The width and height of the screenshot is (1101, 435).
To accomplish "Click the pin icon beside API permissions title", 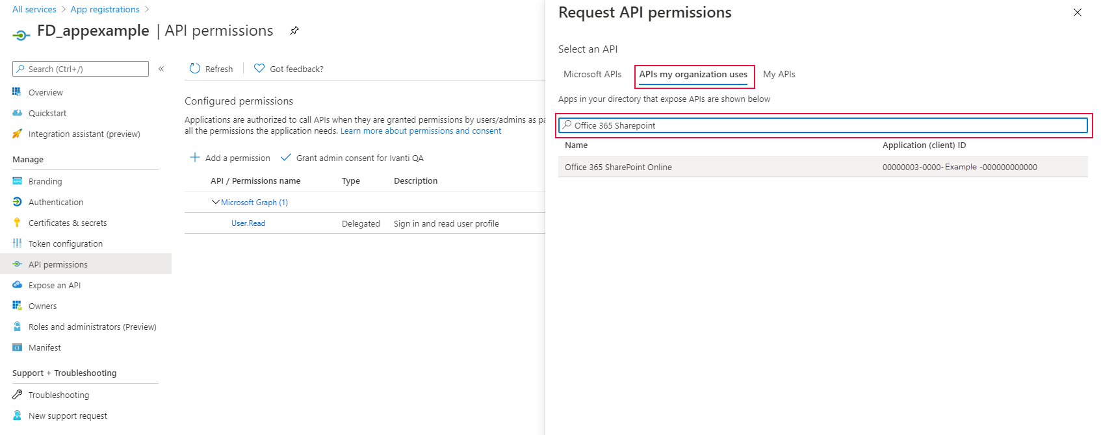I will (x=294, y=31).
